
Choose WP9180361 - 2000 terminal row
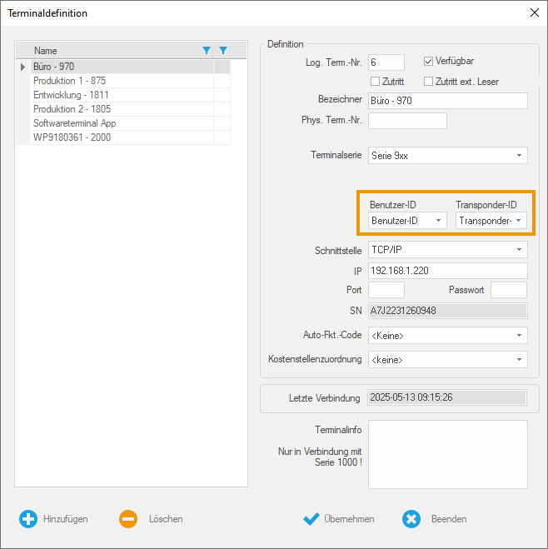click(x=72, y=137)
